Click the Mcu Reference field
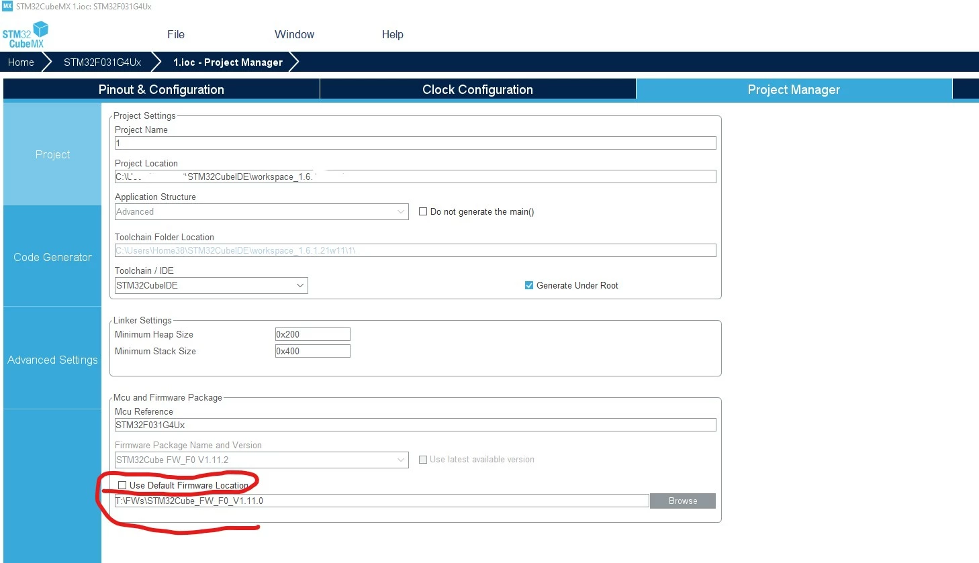 coord(415,425)
